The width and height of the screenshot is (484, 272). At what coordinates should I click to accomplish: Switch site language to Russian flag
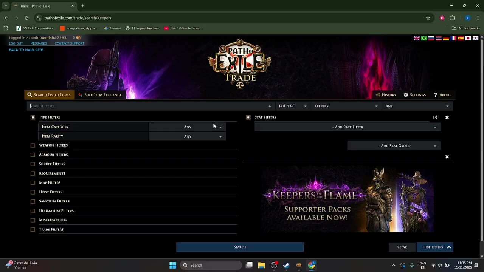[431, 38]
